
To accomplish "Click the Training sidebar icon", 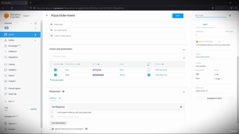I will [6, 64].
